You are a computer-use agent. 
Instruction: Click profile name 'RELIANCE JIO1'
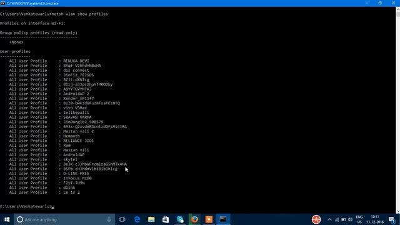tap(79, 141)
